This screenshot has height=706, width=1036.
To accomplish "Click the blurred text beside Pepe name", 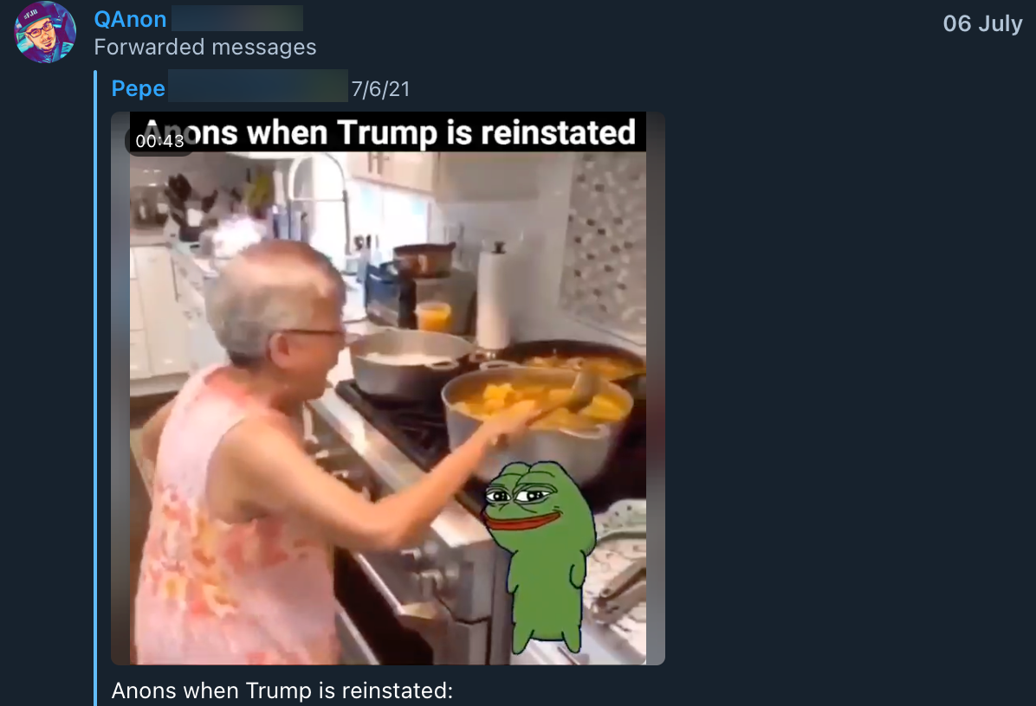I will click(x=257, y=86).
